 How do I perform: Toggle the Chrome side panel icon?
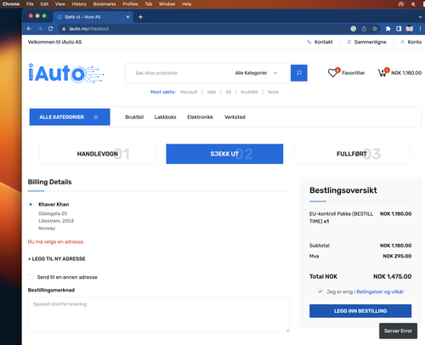399,29
